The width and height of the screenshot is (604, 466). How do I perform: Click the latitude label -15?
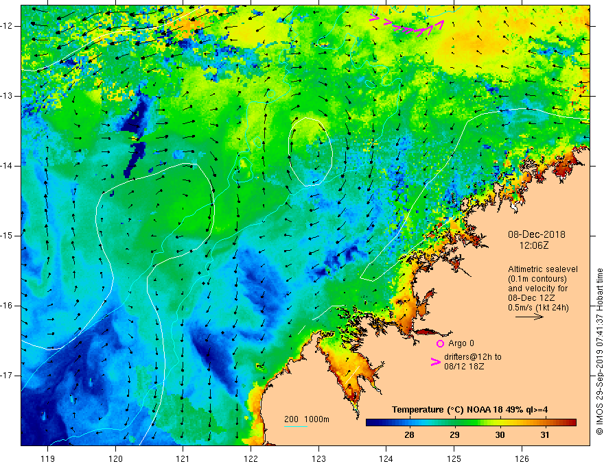7,236
